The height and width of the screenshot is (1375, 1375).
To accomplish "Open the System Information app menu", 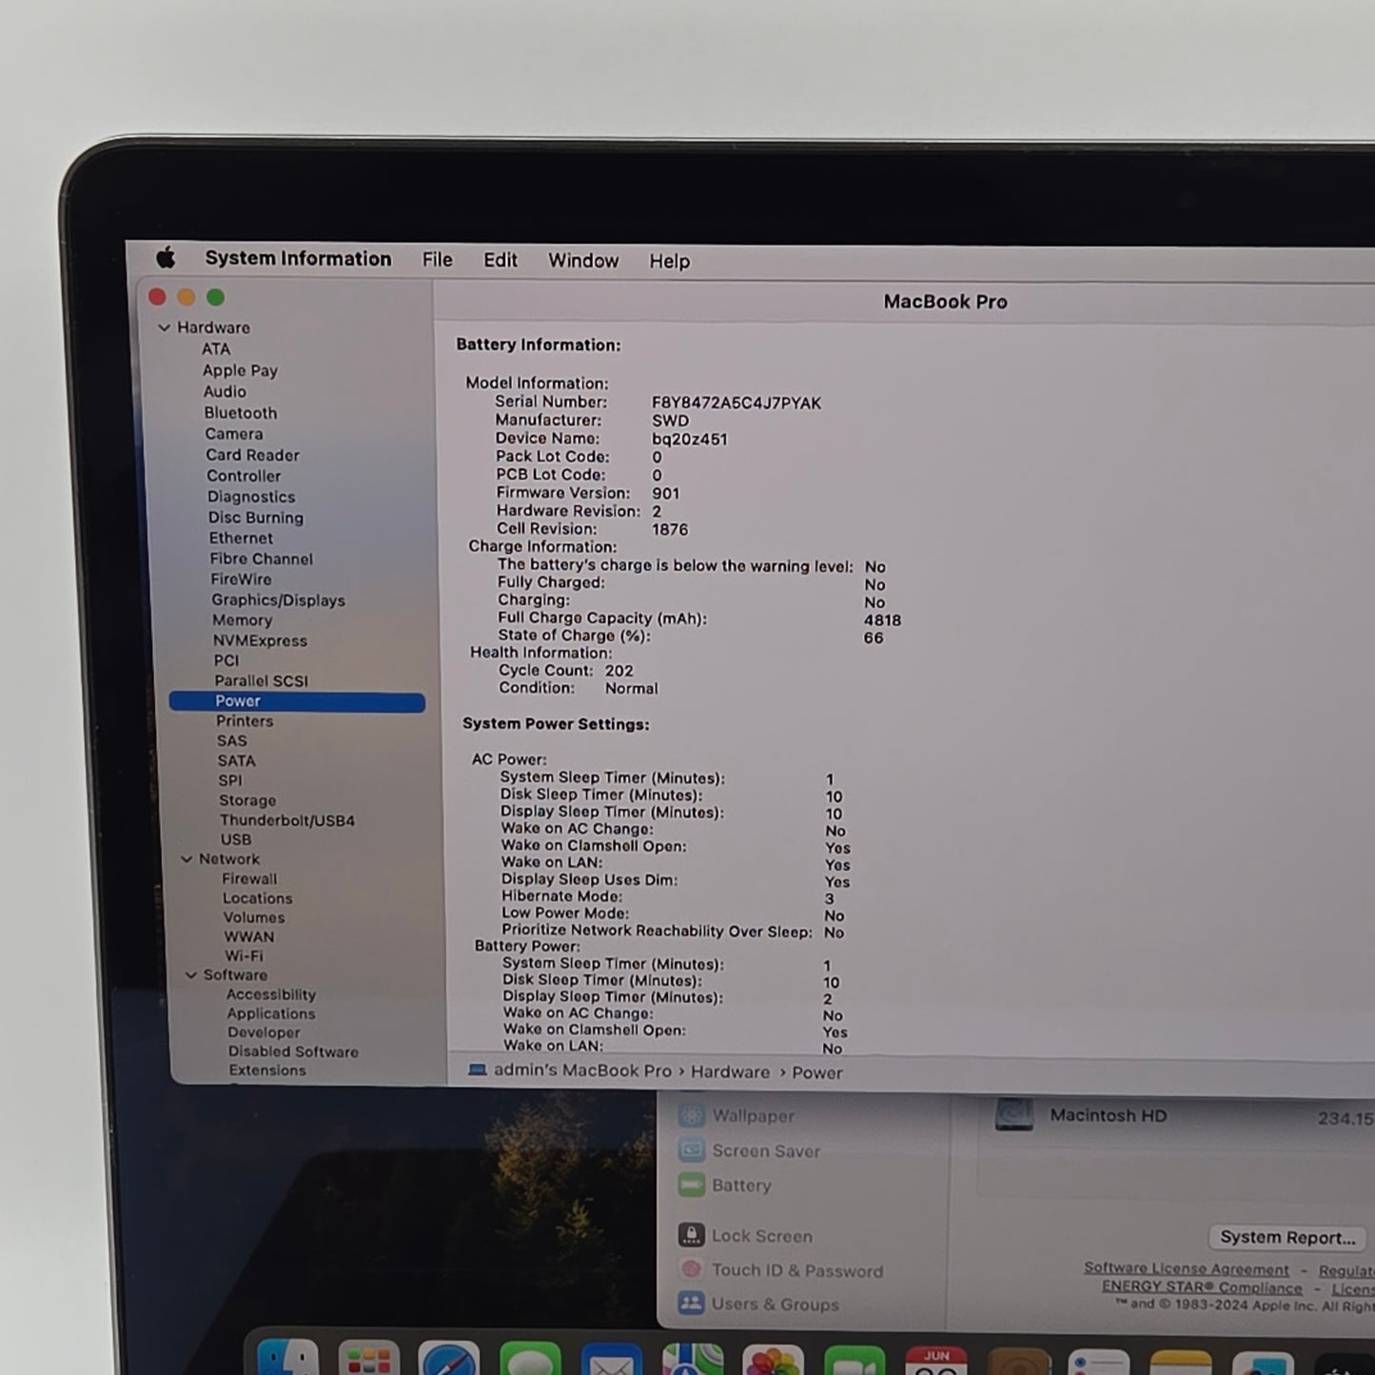I will [x=298, y=258].
